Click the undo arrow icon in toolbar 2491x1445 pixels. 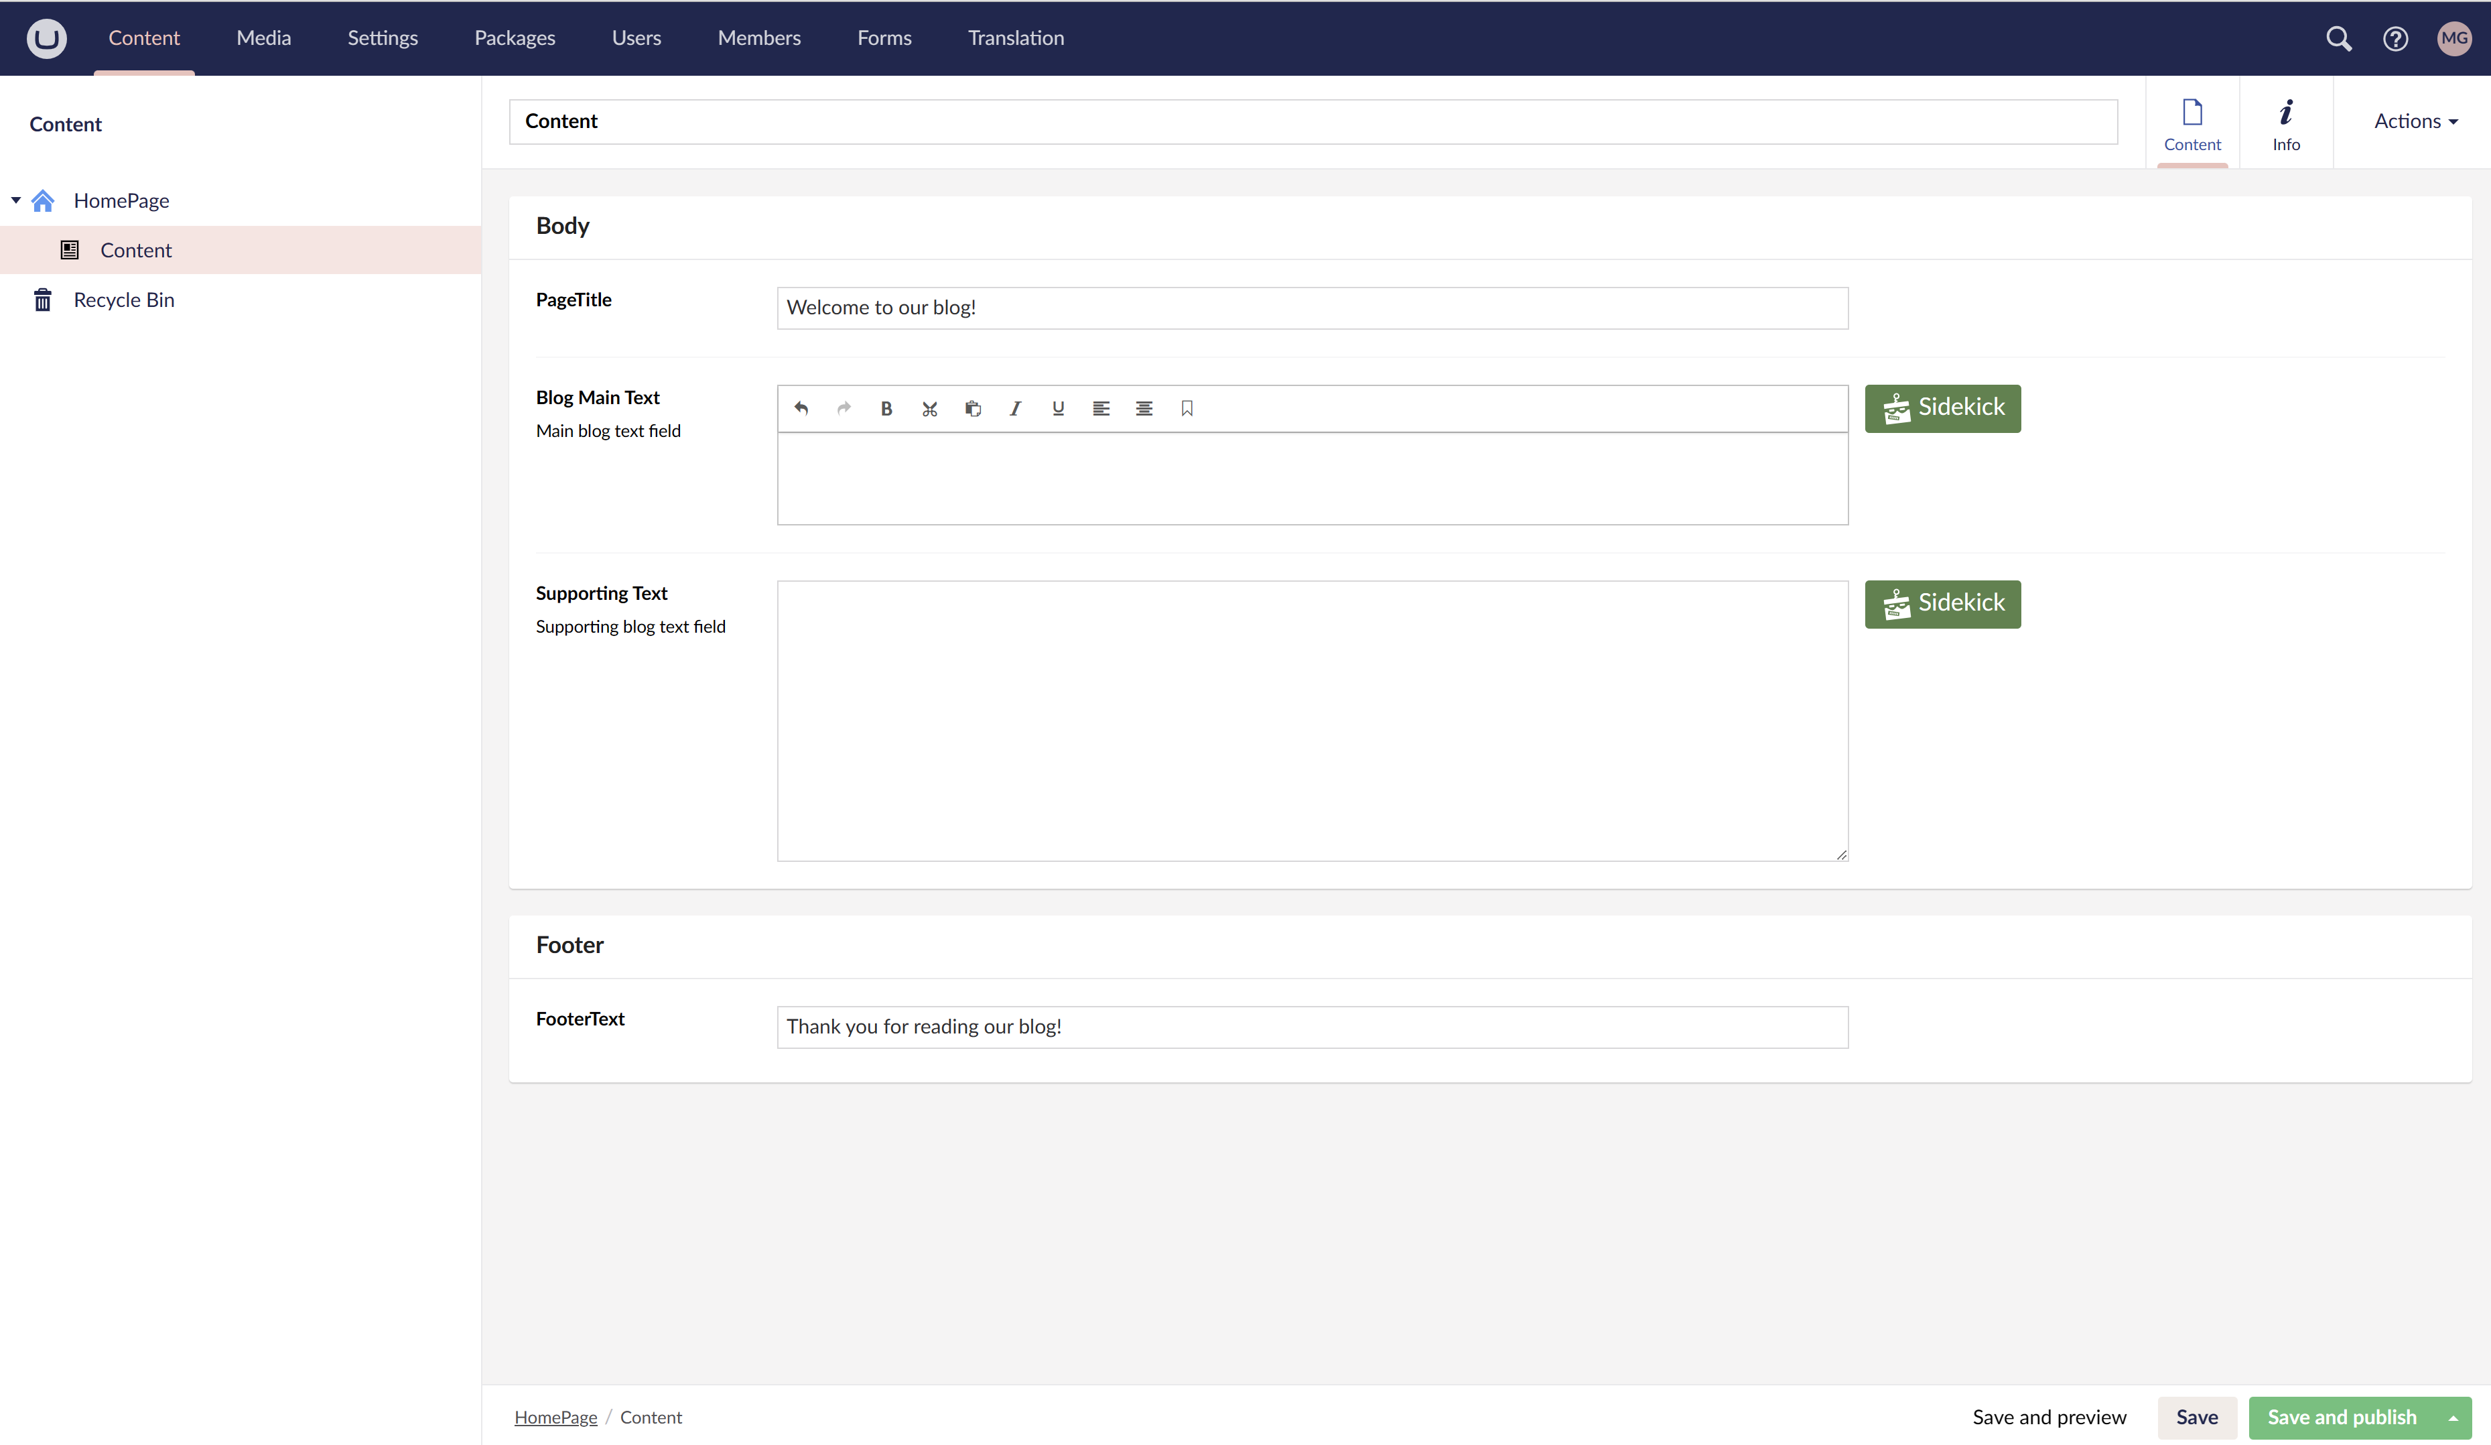coord(803,407)
